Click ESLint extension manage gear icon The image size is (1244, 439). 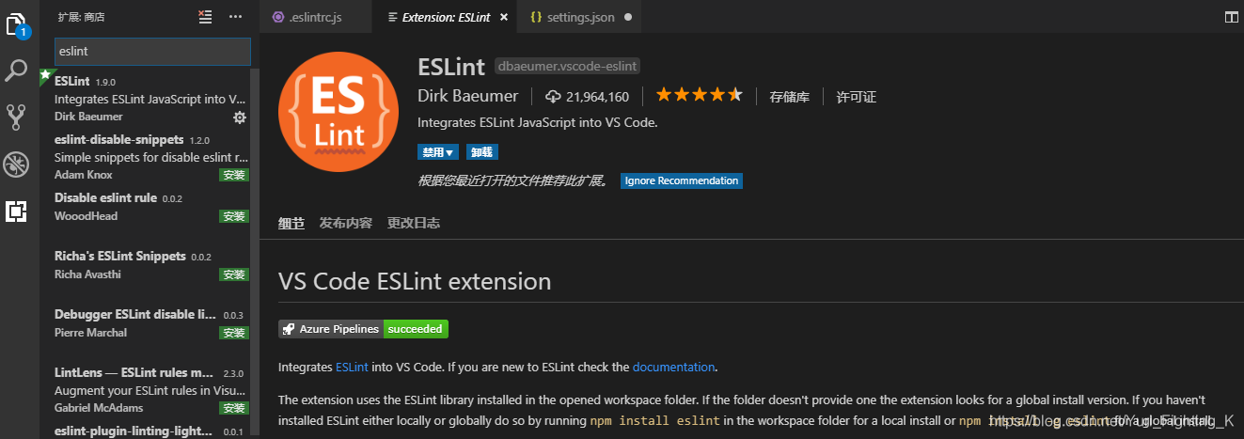[240, 117]
